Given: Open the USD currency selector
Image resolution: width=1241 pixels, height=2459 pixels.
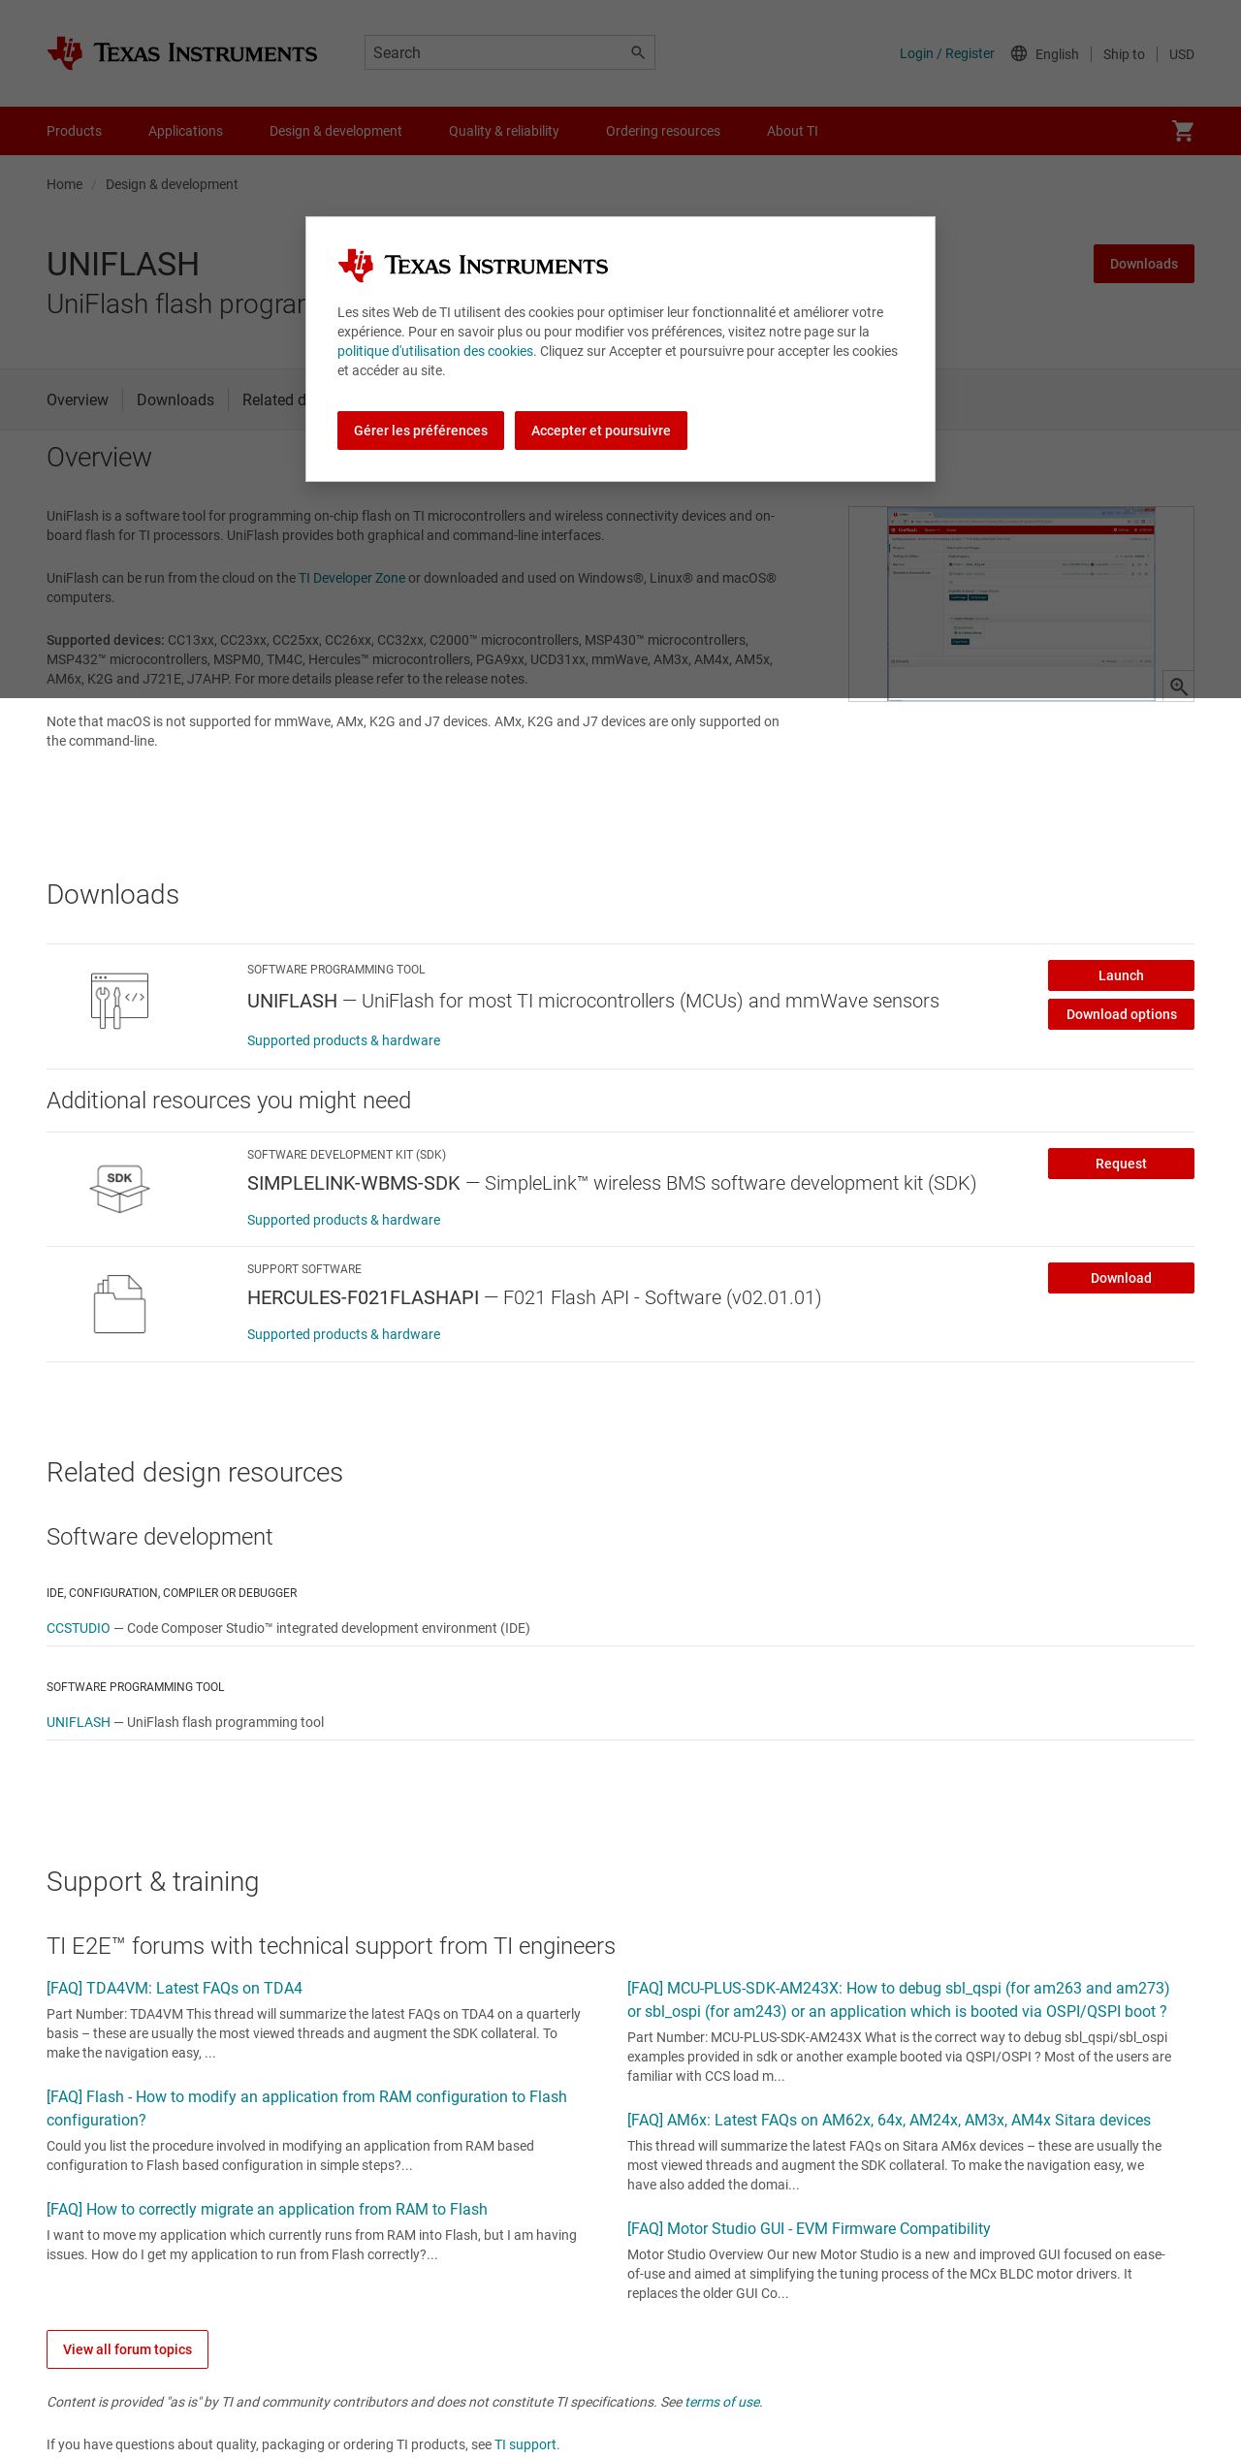Looking at the screenshot, I should 1181,54.
